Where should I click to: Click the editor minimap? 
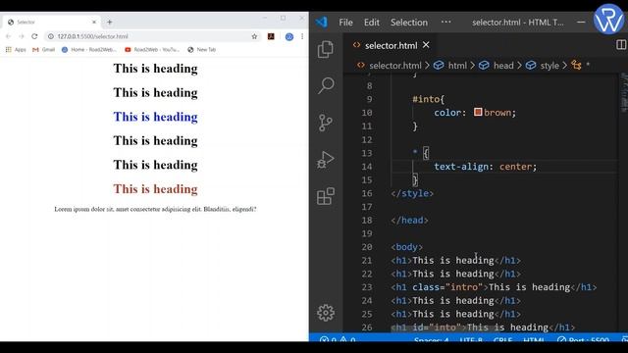click(623, 93)
